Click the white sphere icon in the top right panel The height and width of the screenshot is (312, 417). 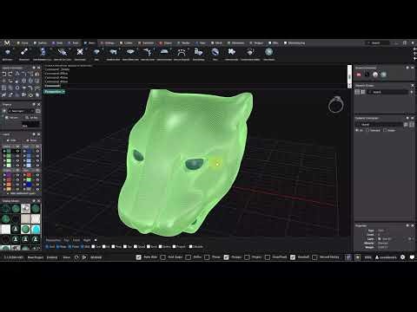[375, 75]
